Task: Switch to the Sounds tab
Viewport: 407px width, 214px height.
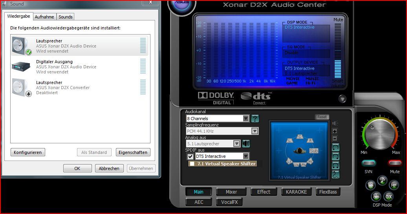Action: point(65,17)
